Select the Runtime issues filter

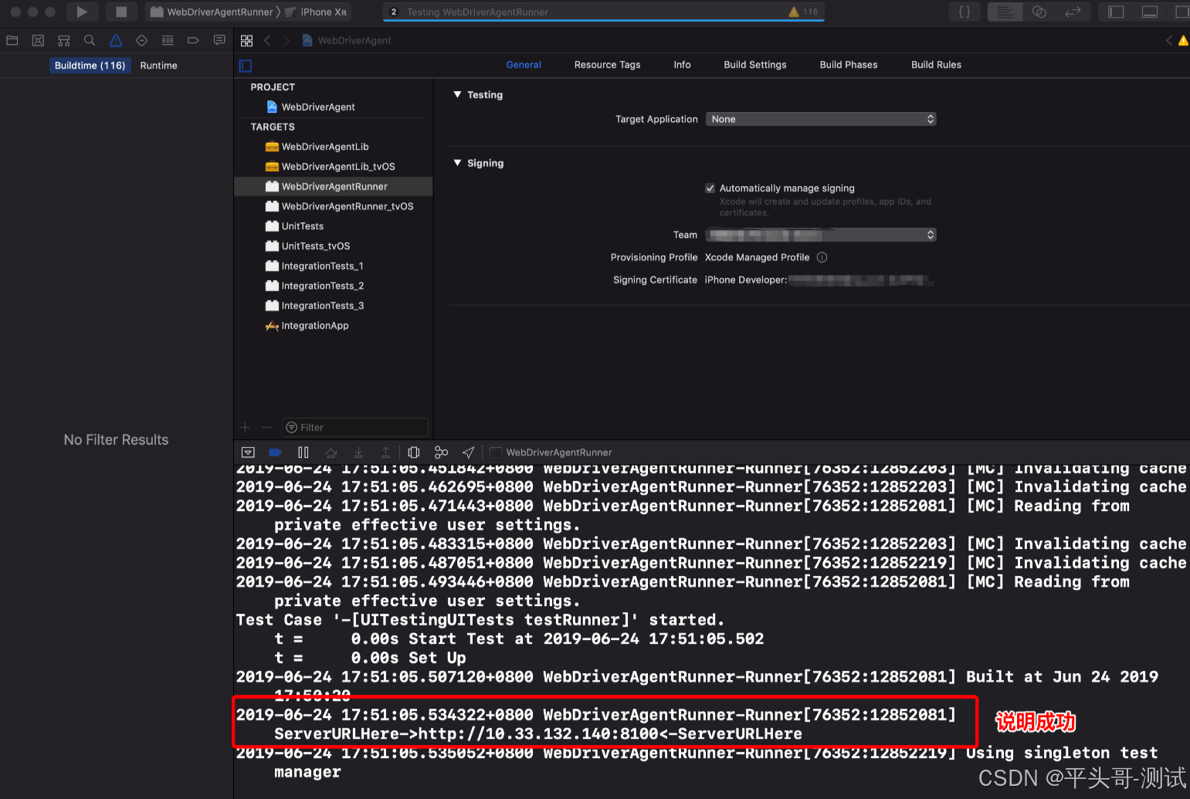click(158, 66)
